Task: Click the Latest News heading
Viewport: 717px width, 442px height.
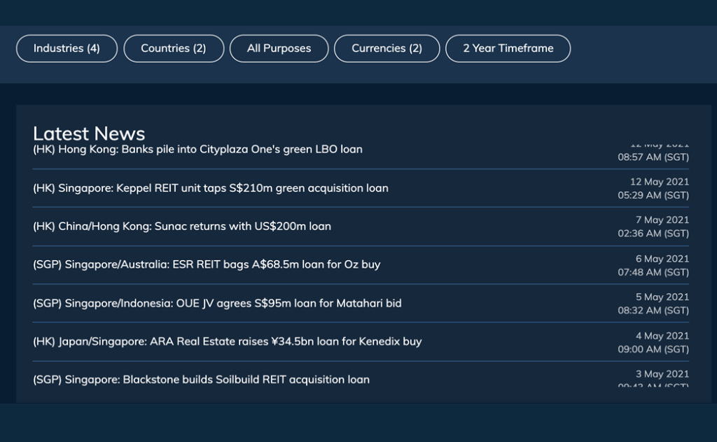Action: point(89,133)
